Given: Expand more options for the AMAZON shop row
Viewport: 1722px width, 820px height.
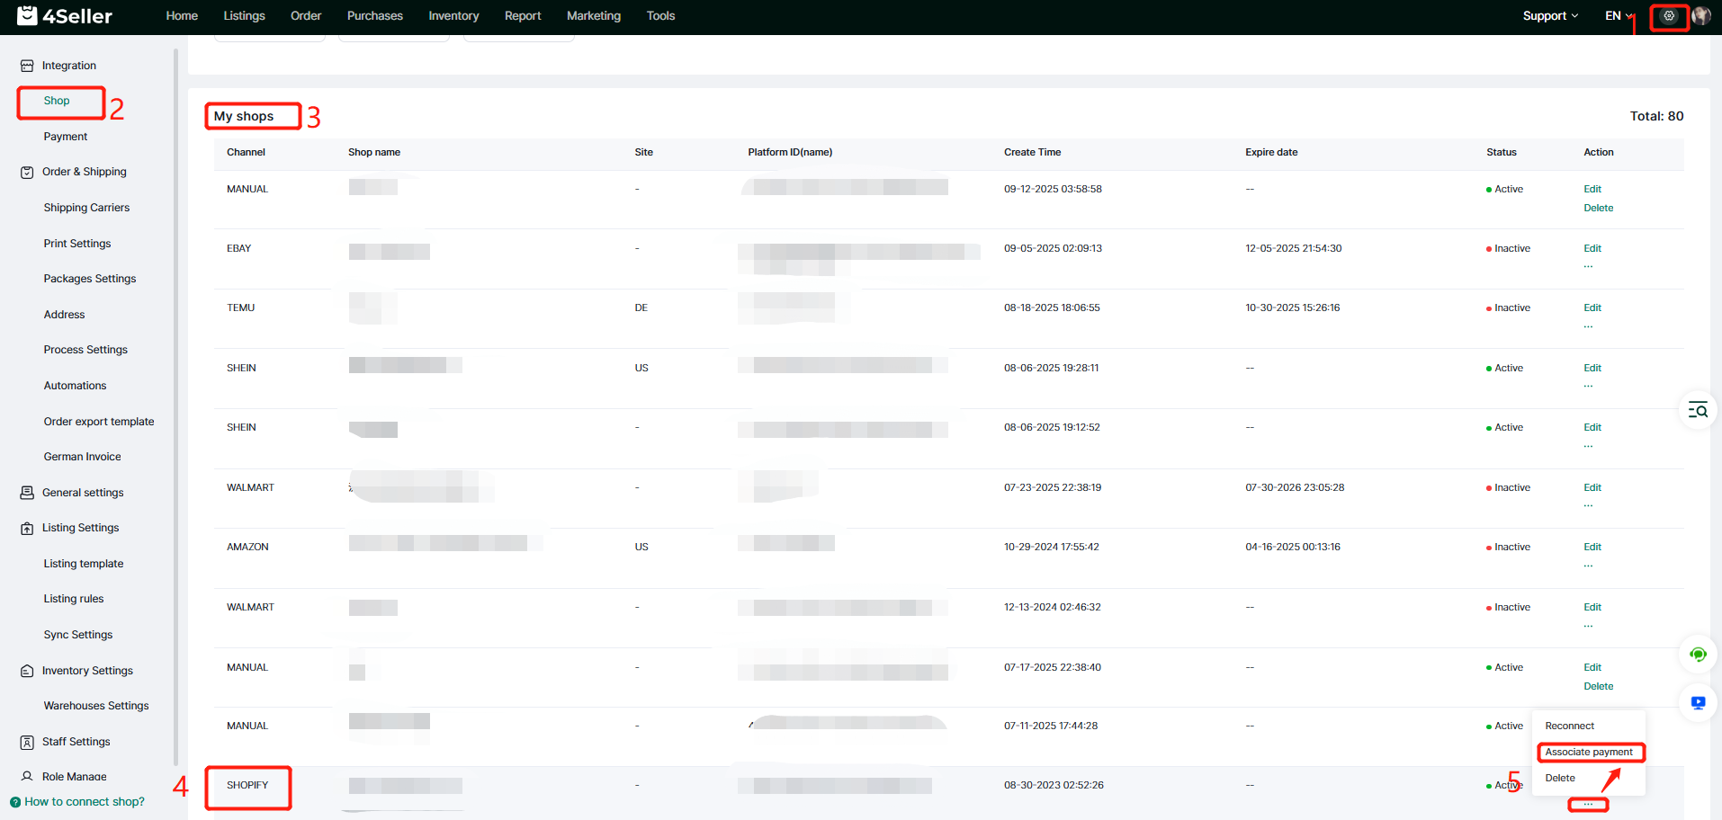Looking at the screenshot, I should tap(1588, 566).
